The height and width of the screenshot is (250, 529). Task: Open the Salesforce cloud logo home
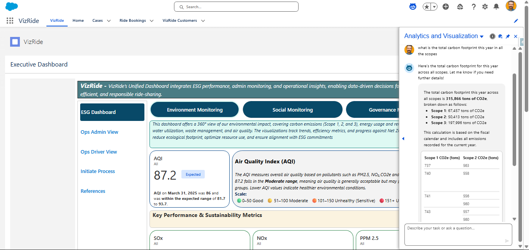(x=12, y=7)
